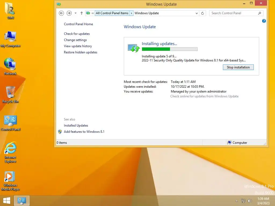275x206 pixels.
Task: Open Add features to Windows 8.1
Action: click(x=84, y=131)
